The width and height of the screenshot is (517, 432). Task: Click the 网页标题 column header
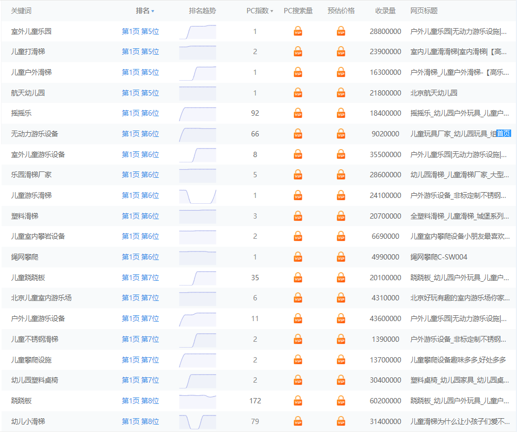[x=423, y=11]
